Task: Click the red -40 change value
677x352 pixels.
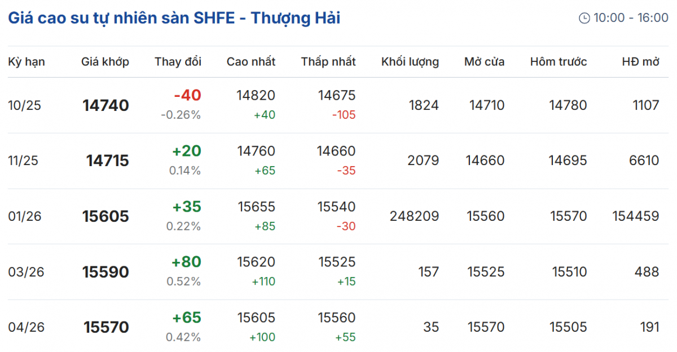Action: (187, 95)
